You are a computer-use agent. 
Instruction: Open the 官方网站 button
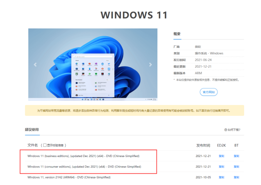tap(208, 92)
